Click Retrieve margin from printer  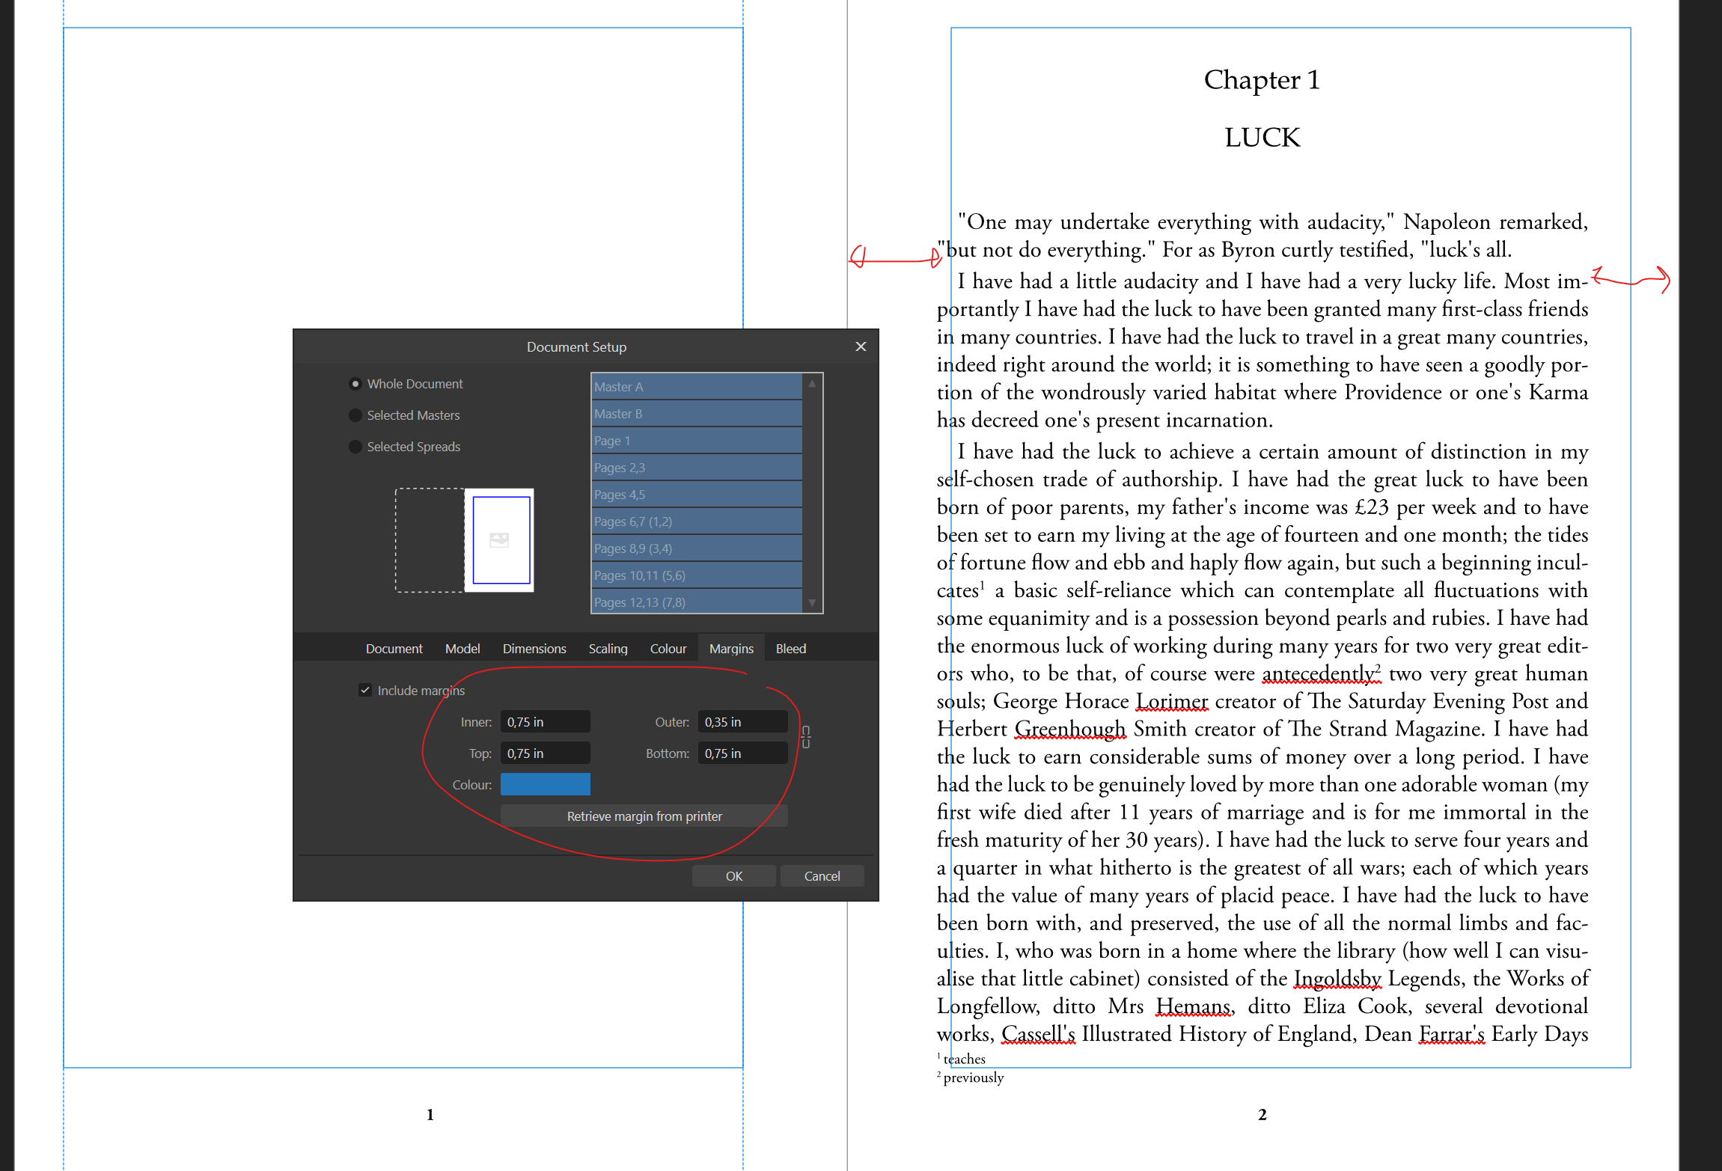pyautogui.click(x=644, y=816)
